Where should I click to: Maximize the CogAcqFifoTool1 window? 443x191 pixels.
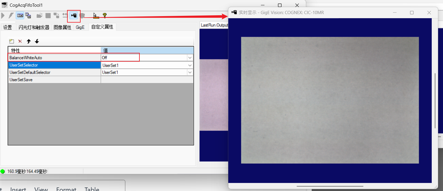pyautogui.click(x=280, y=5)
